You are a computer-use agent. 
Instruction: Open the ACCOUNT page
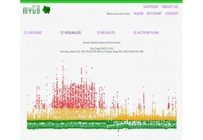154,14
